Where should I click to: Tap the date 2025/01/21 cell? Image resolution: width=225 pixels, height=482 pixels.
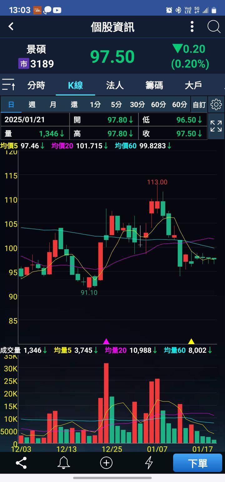coord(35,120)
